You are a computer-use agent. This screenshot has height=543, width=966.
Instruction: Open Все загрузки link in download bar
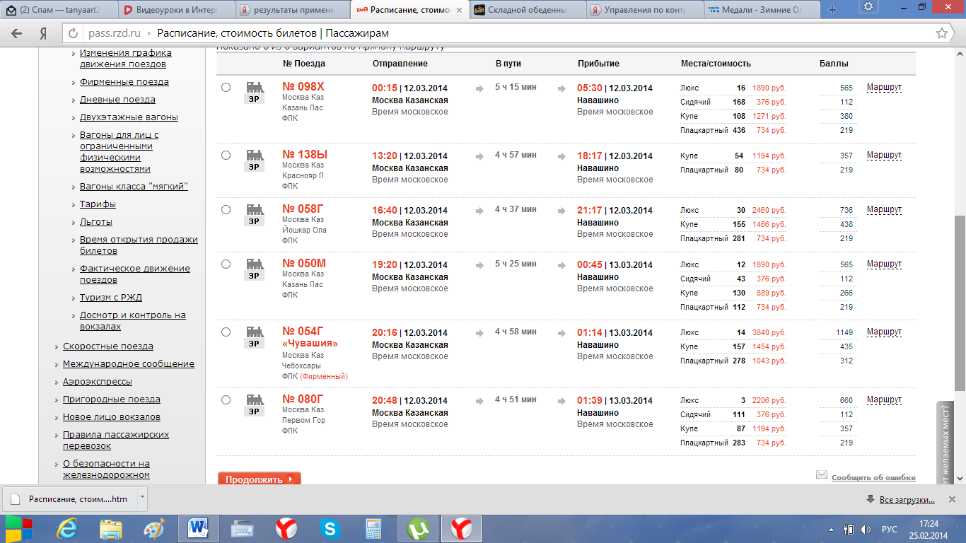pos(907,500)
